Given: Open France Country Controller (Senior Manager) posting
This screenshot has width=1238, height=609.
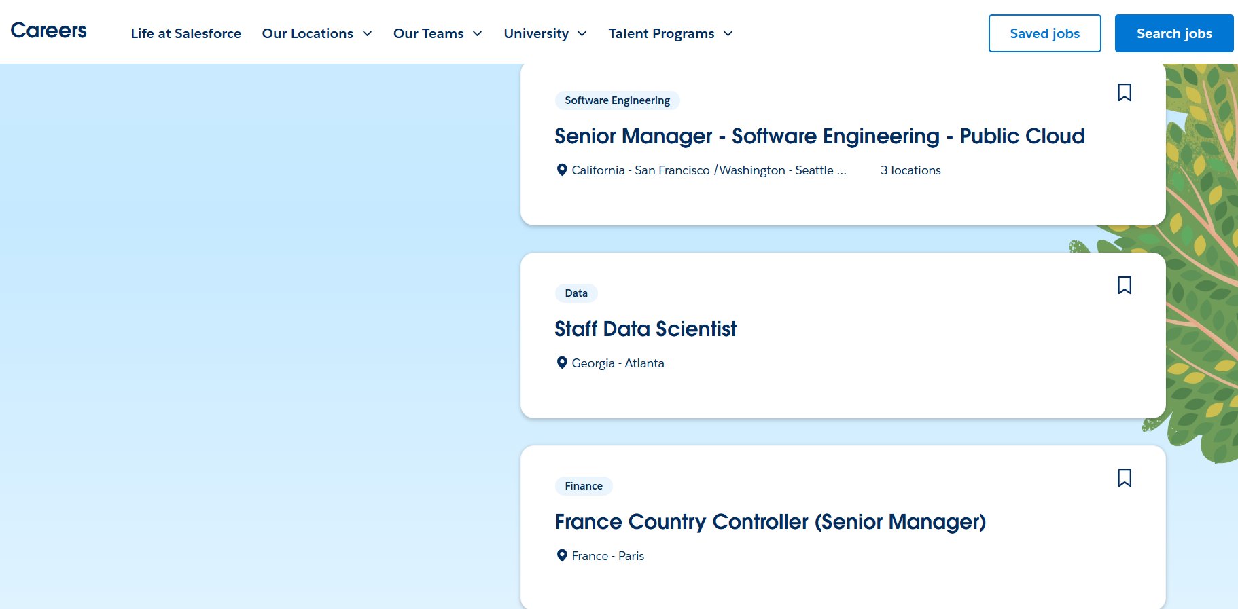Looking at the screenshot, I should pyautogui.click(x=770, y=522).
